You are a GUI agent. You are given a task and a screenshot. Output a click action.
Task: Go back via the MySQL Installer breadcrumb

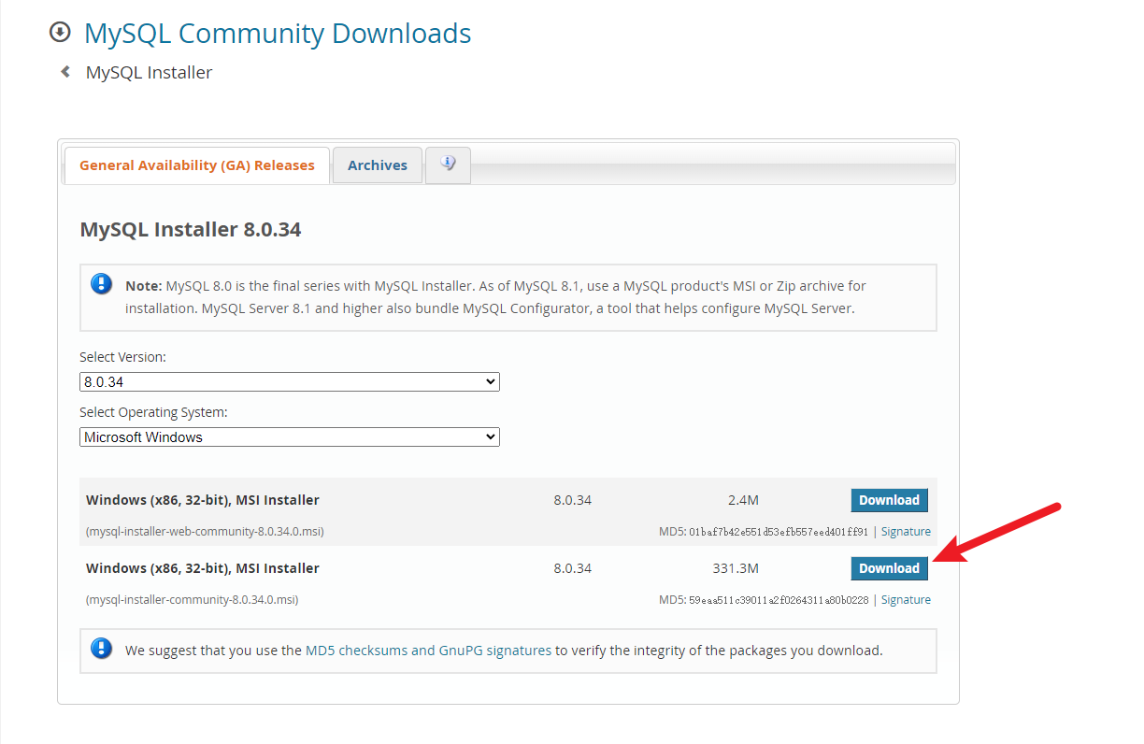pyautogui.click(x=149, y=72)
